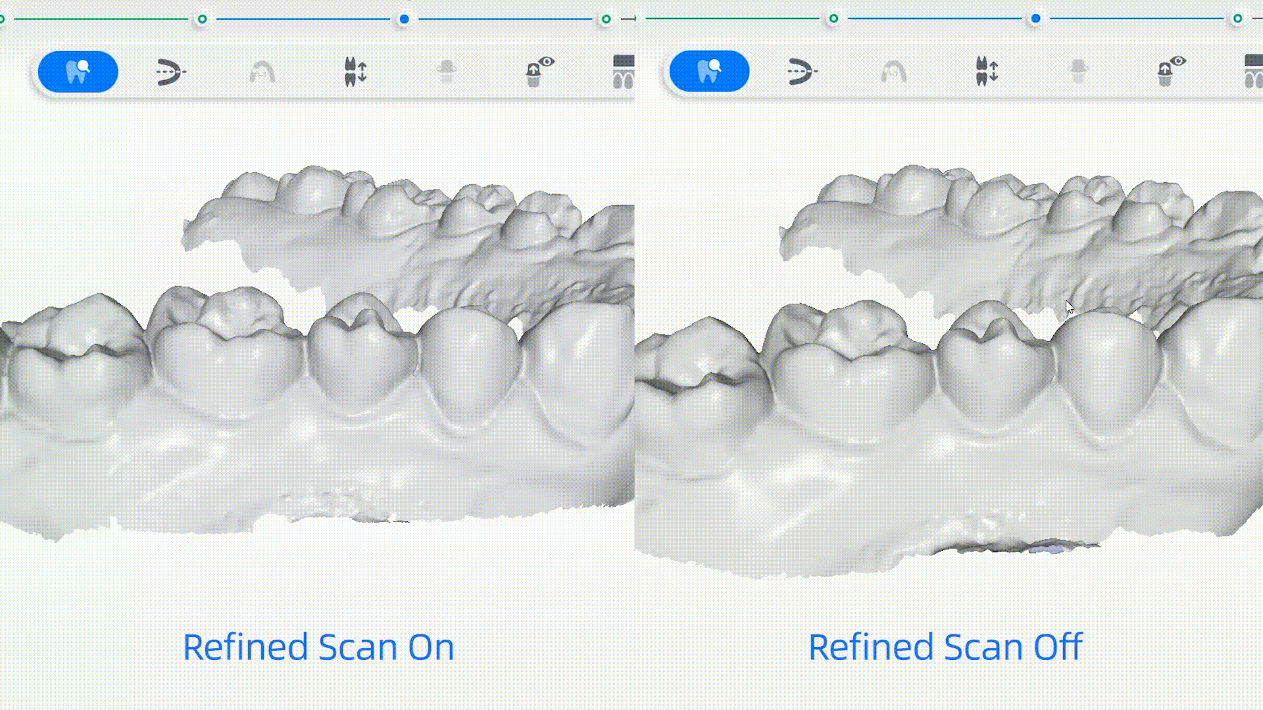Screen dimensions: 1263x710
Task: Click the Refined Scan Off label
Action: coord(944,647)
